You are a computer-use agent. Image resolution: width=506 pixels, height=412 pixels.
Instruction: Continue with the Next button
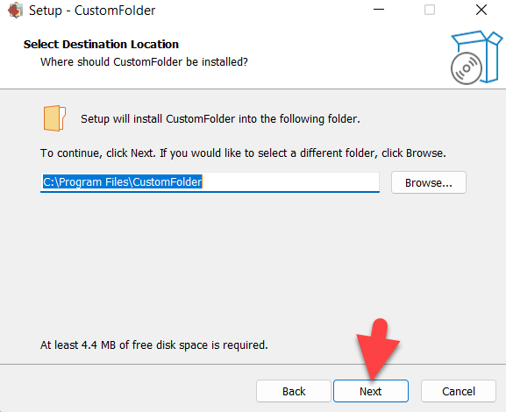pos(371,391)
